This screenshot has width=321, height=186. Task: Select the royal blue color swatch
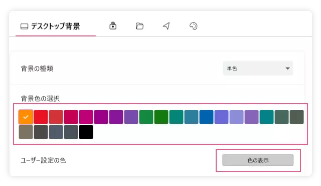coord(206,117)
